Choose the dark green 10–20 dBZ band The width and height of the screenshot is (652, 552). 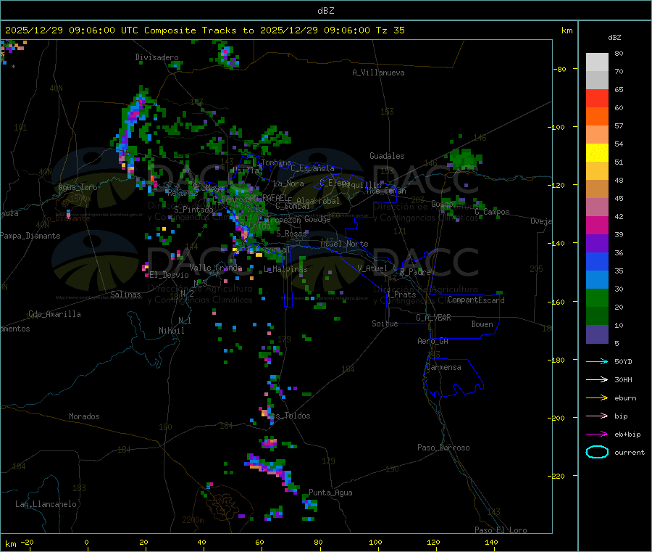tap(597, 316)
